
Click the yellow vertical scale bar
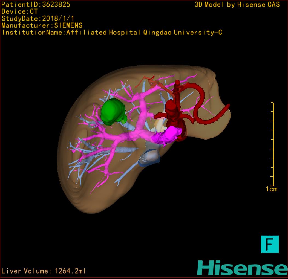pyautogui.click(x=273, y=144)
